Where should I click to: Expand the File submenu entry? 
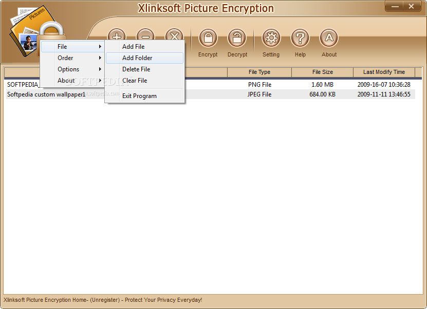pos(72,47)
